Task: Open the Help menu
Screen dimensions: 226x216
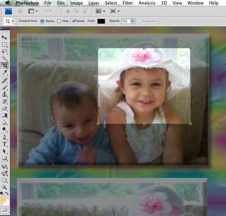Action: (214, 3)
